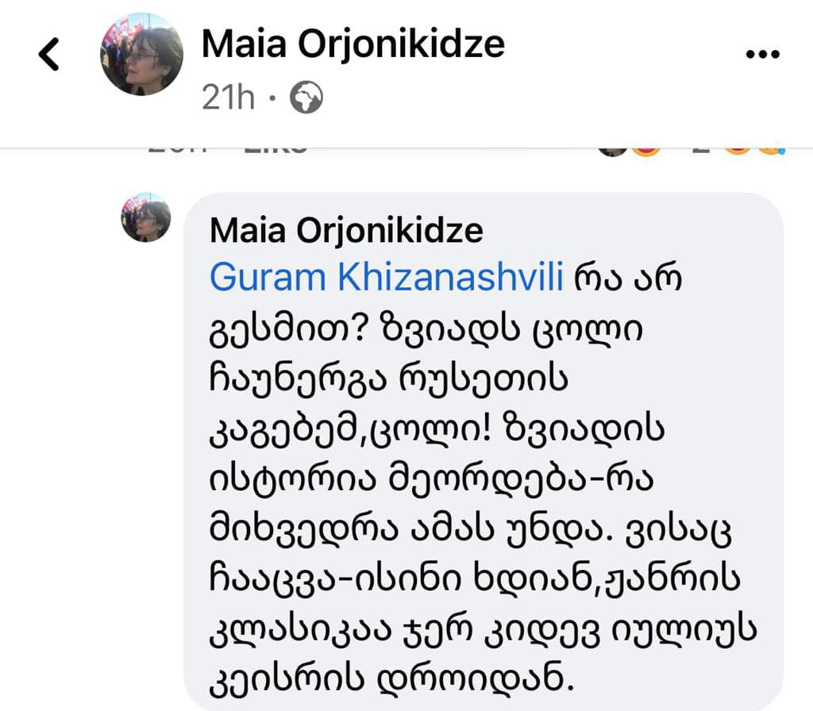
Task: Click the rightmost reaction emoji with blue dot
Action: 772,151
